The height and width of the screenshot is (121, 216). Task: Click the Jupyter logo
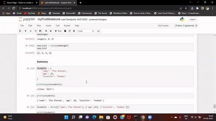point(27,19)
